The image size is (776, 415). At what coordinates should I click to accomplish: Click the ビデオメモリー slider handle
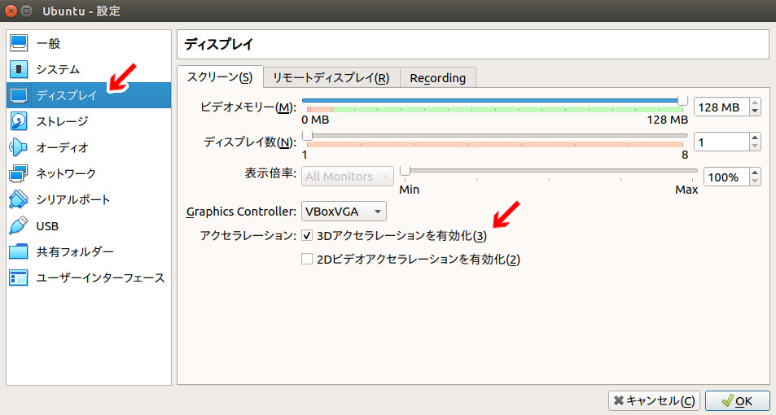[x=682, y=100]
